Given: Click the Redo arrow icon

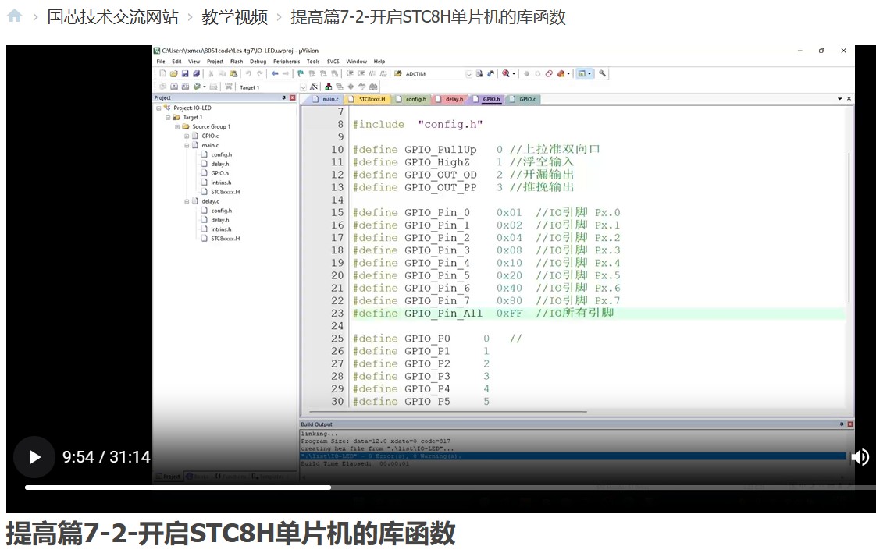Looking at the screenshot, I should point(260,73).
